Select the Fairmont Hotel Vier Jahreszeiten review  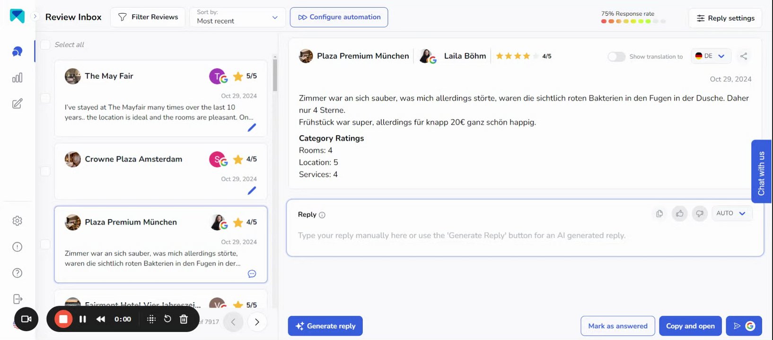[x=161, y=299]
